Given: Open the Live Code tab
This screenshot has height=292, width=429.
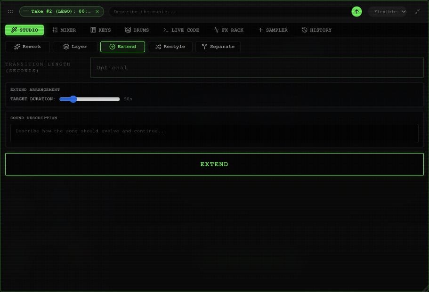Looking at the screenshot, I should 181,30.
